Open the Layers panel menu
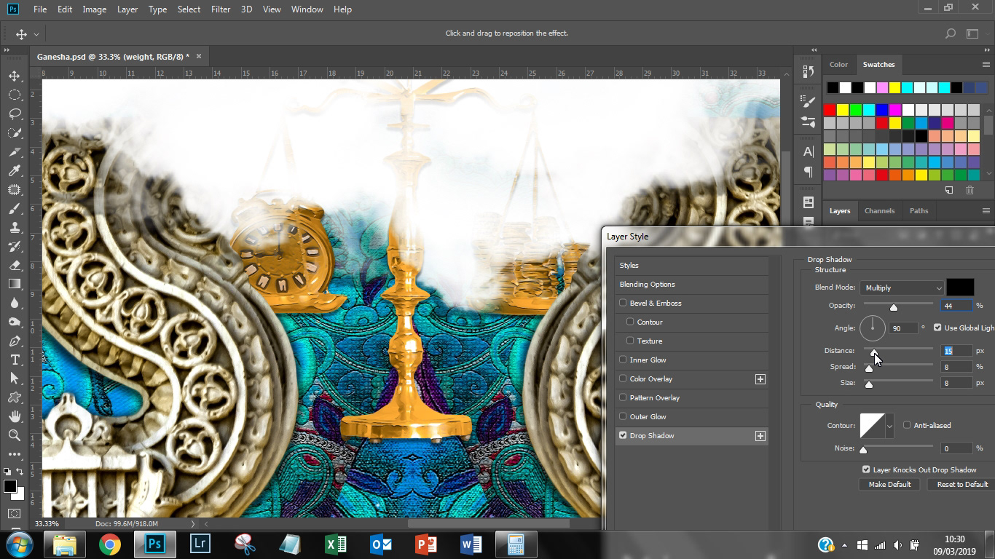Screen dimensions: 995x559 pyautogui.click(x=986, y=211)
